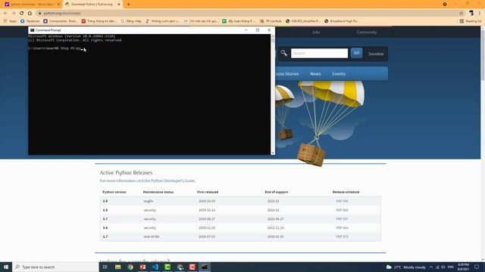The image size is (485, 272).
Task: Switch to the first browser tab
Action: click(x=32, y=5)
